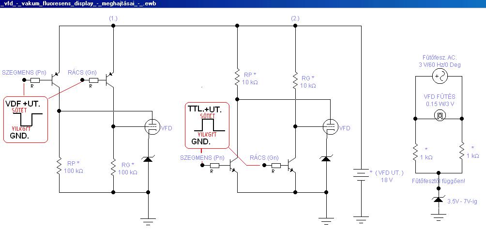Click the 1 kΩ label of the right heater resistor

coord(472,155)
